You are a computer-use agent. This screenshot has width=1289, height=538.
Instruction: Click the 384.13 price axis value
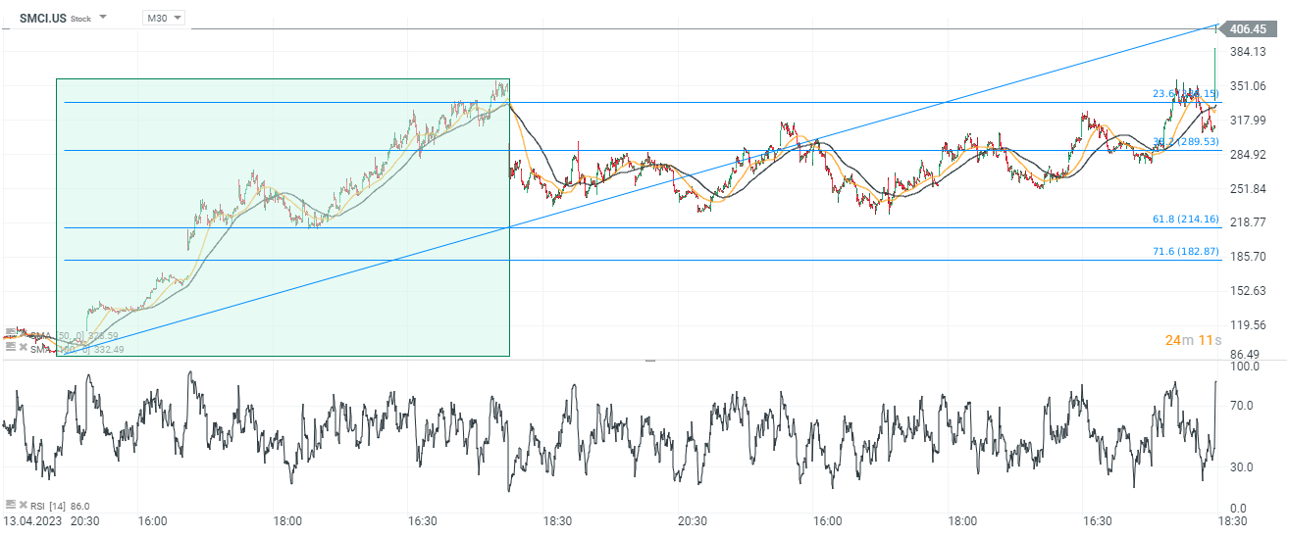[x=1248, y=52]
